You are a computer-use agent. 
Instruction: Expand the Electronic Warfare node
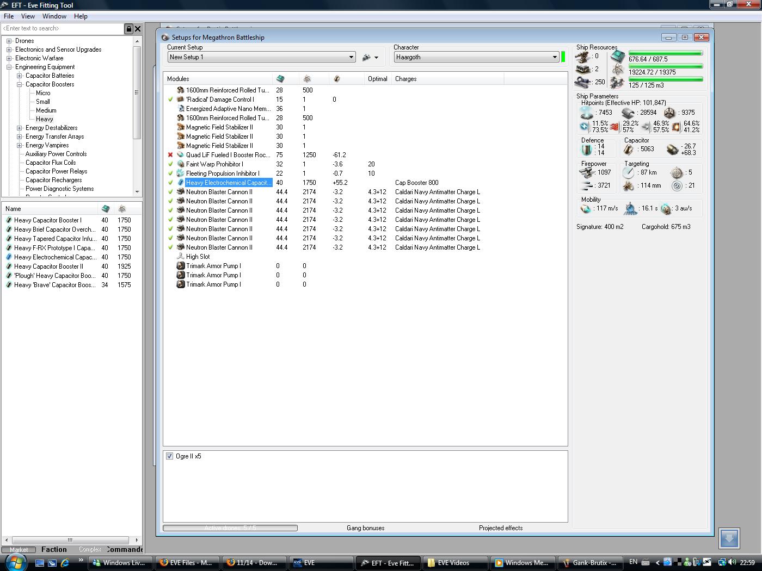[9, 58]
